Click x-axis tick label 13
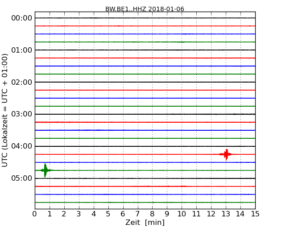Image resolution: width=290 pixels, height=232 pixels. click(226, 214)
